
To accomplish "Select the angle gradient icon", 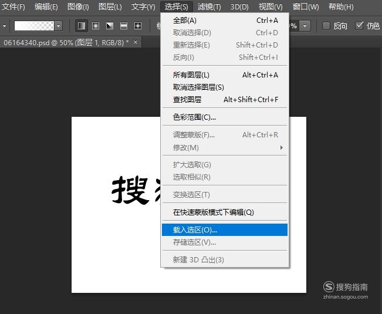I will point(110,26).
